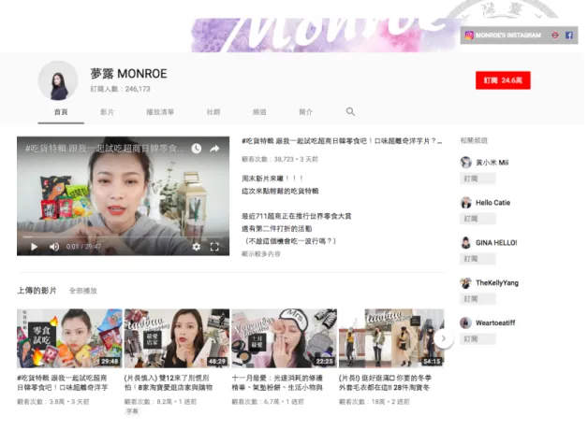Mute the video with the speaker icon

pos(54,247)
